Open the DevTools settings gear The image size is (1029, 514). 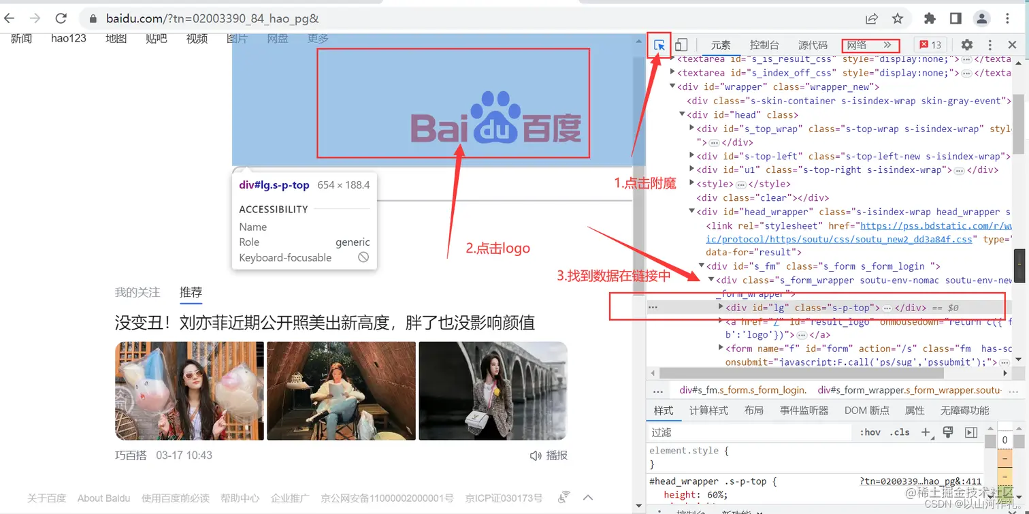pos(966,44)
